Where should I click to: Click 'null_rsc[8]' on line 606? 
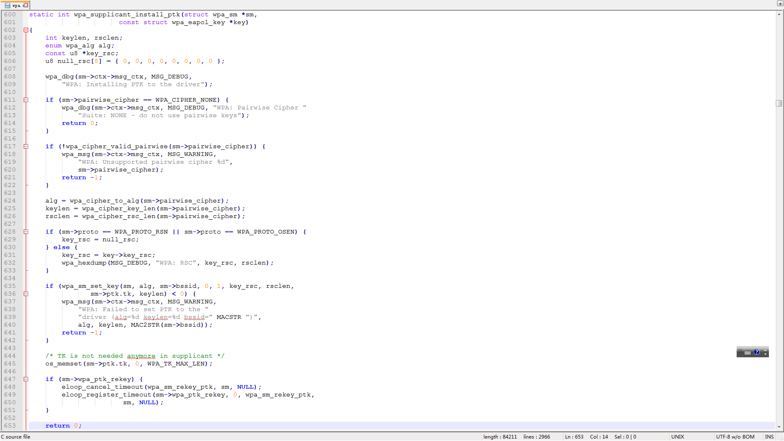80,61
